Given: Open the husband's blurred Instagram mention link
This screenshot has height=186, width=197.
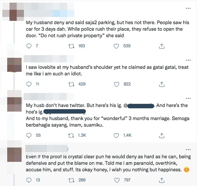Looking at the screenshot, I should coord(138,106).
